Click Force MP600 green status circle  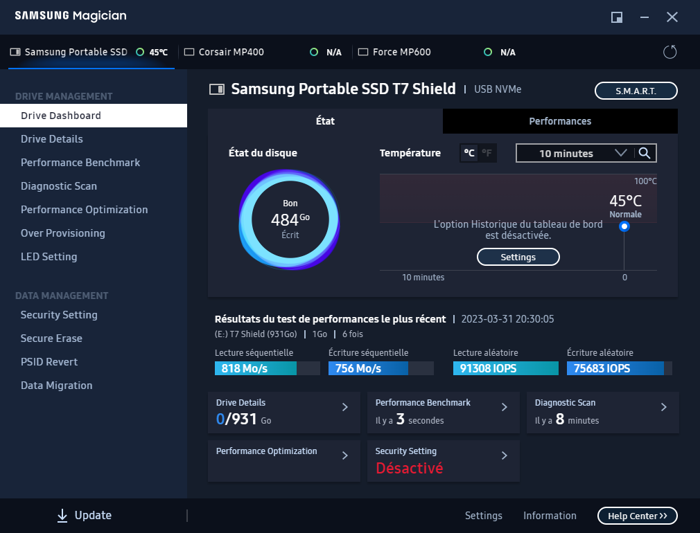coord(488,52)
